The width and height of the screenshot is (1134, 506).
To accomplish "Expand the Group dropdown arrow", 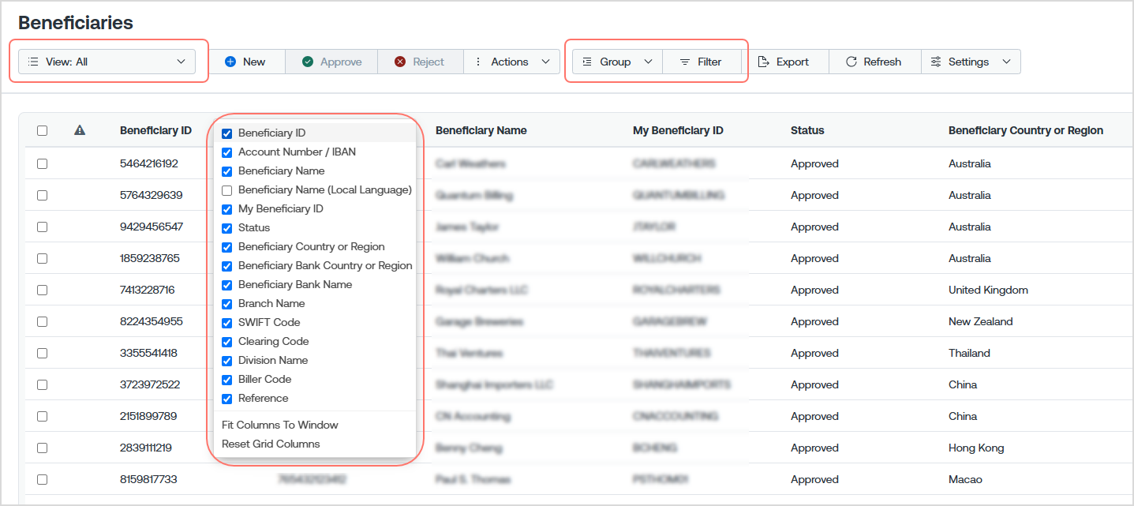I will (x=649, y=62).
